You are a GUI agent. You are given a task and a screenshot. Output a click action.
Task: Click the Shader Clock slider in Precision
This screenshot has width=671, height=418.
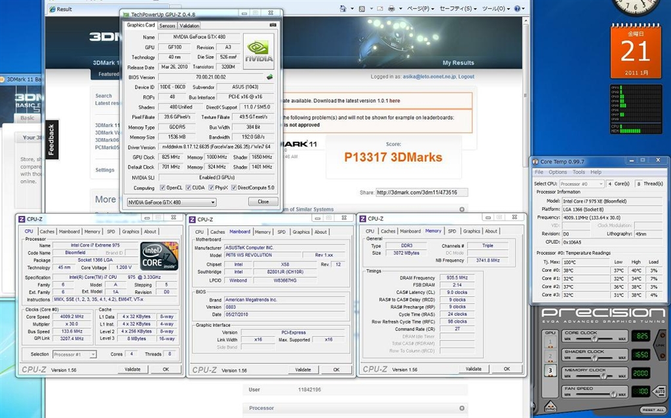(594, 358)
